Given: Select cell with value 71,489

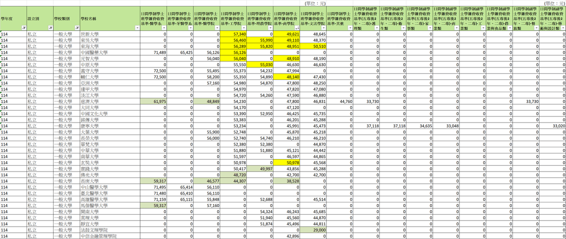Looking at the screenshot, I should pyautogui.click(x=154, y=52).
